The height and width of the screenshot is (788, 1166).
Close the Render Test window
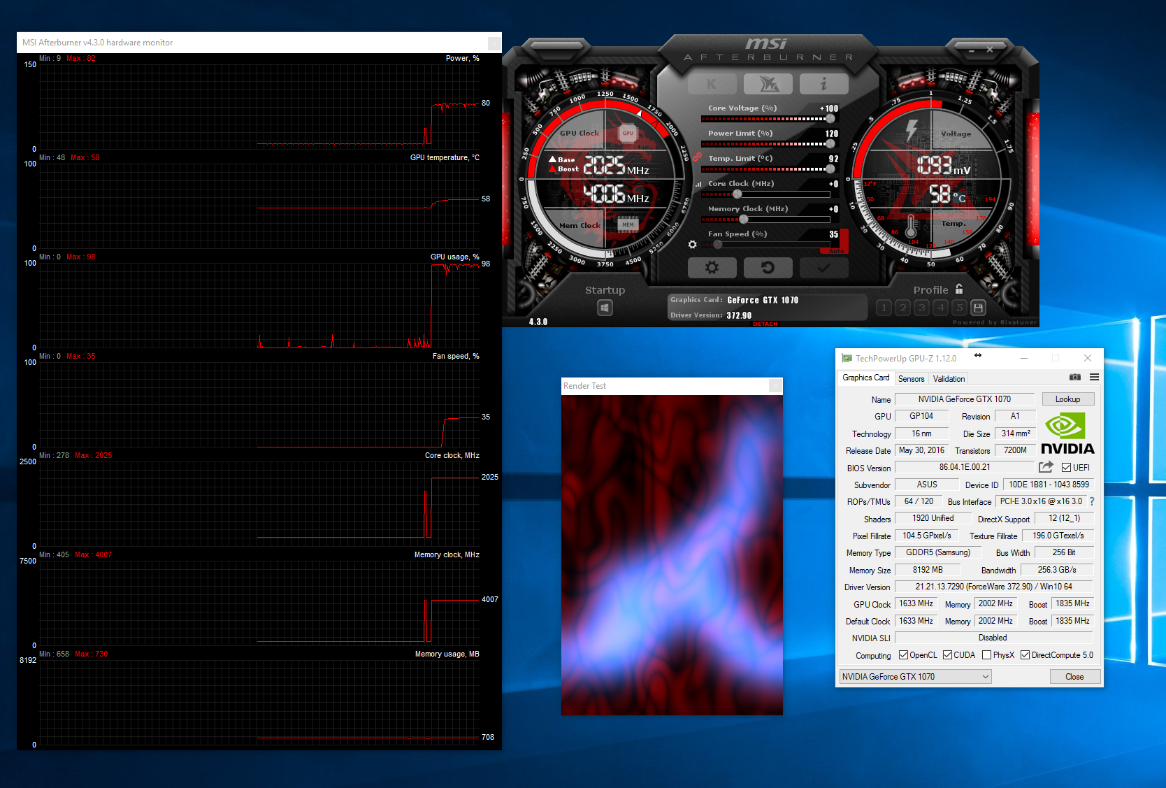pos(776,386)
